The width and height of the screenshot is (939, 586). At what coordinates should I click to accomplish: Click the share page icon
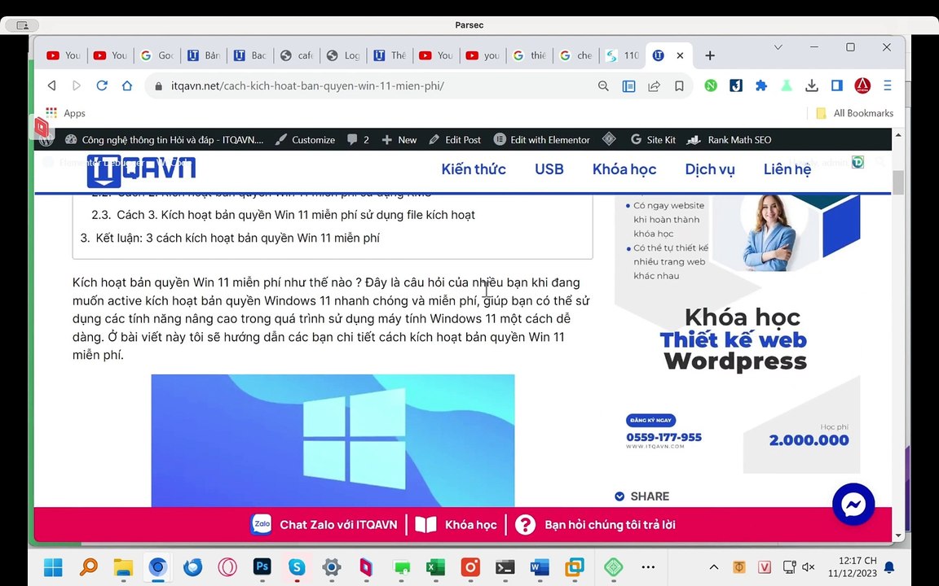click(654, 86)
